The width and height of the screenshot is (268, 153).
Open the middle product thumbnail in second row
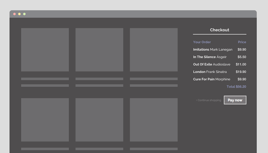(x=99, y=120)
